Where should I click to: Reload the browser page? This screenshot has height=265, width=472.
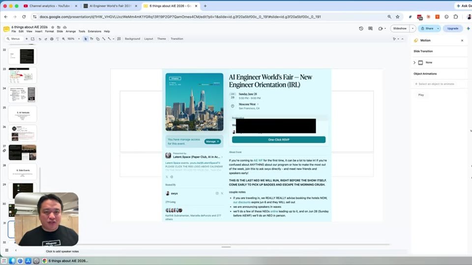click(24, 17)
